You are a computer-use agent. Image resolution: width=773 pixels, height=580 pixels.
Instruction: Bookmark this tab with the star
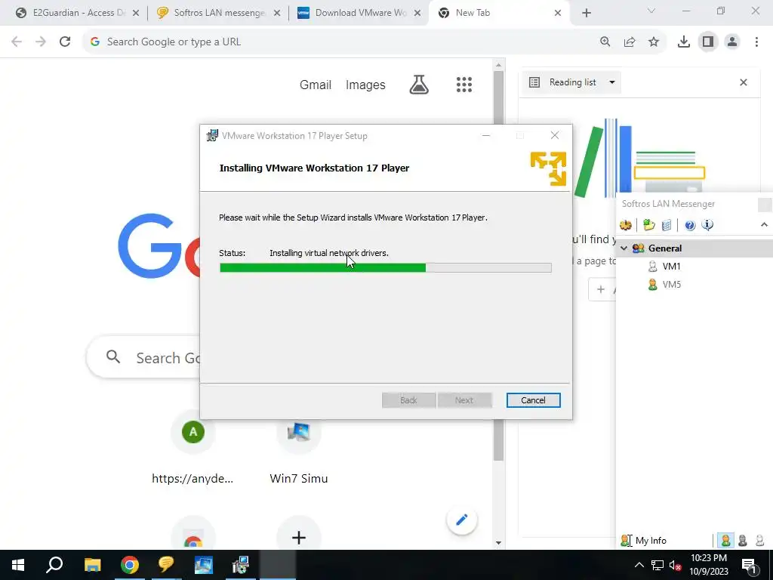(x=654, y=42)
